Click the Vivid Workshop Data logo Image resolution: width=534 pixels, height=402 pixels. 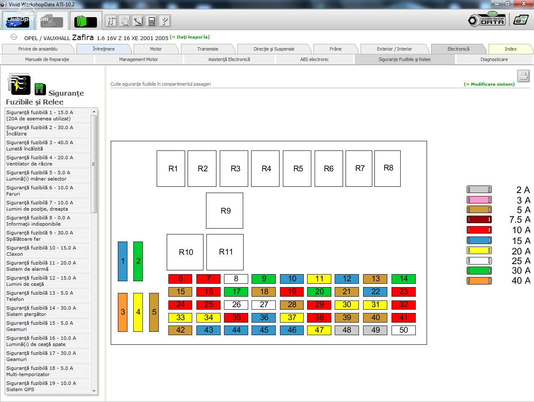(x=487, y=19)
